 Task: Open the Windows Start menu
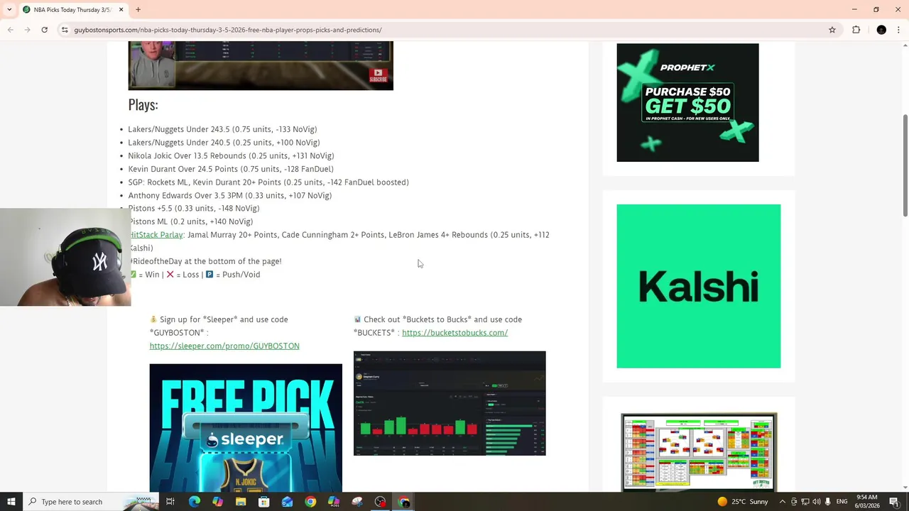(11, 502)
